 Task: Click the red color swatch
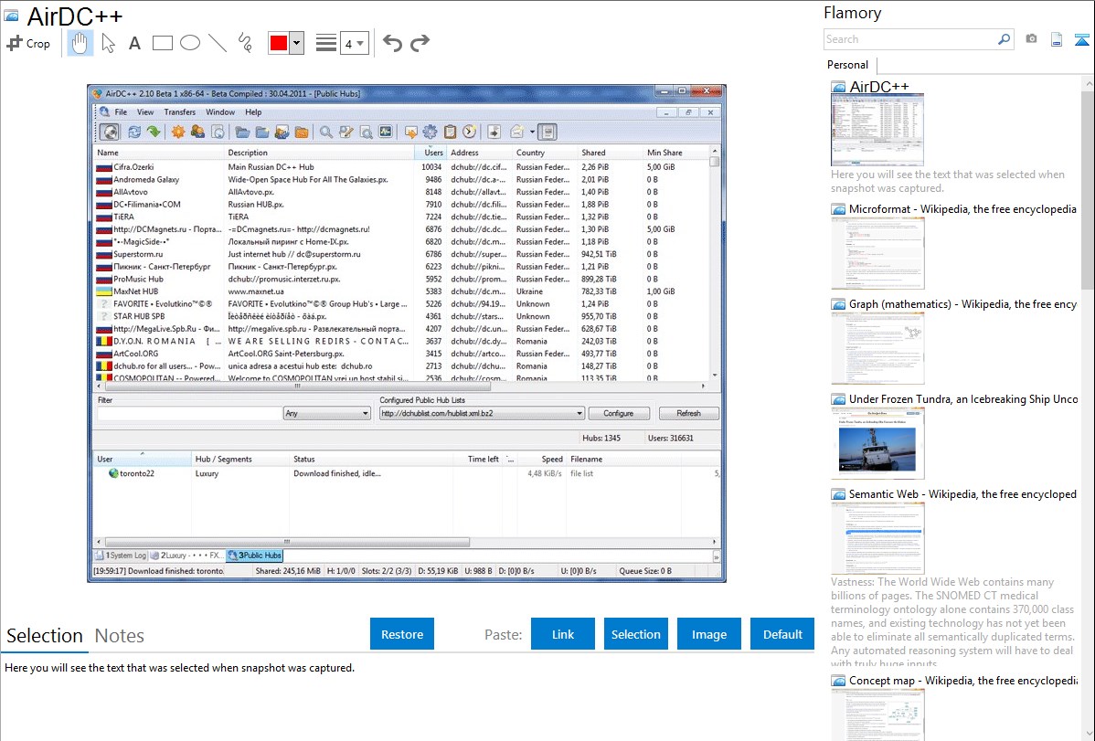(279, 43)
